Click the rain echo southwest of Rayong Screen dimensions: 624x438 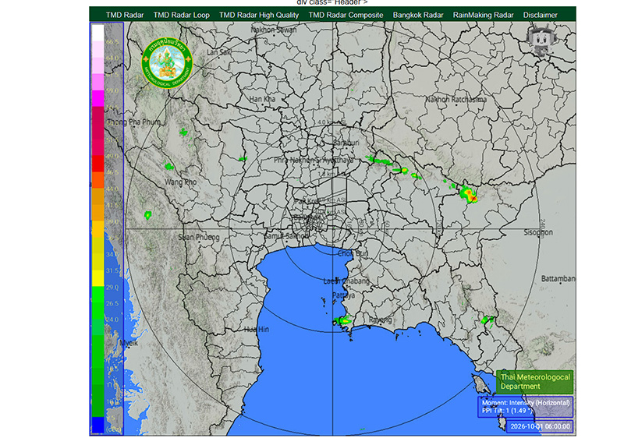click(x=343, y=320)
